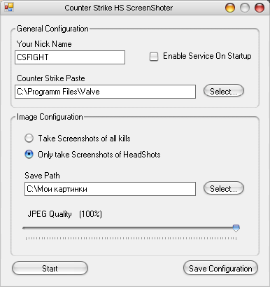Select Take Screenshots of all kills
The image size is (270, 289).
pyautogui.click(x=29, y=138)
